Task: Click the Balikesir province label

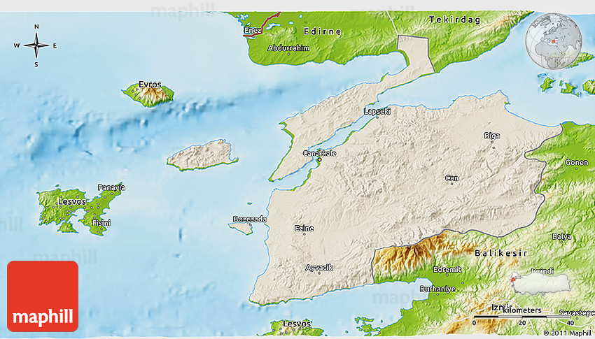Action: pos(501,252)
